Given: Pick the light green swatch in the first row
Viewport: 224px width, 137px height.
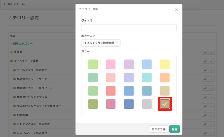Looking at the screenshot, I should pos(93,65).
